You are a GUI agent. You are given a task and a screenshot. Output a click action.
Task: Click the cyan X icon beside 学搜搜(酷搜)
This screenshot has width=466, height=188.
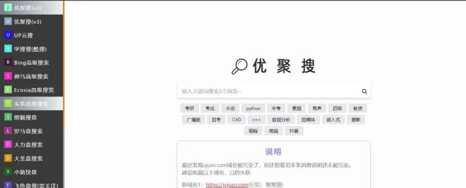tap(8, 49)
